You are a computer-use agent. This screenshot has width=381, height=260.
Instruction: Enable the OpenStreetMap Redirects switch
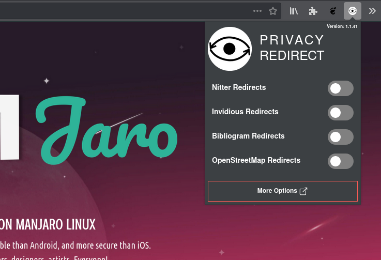[340, 161]
